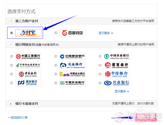Click the ICBC 中国工商银行 logo
The image size is (164, 125).
[28, 56]
